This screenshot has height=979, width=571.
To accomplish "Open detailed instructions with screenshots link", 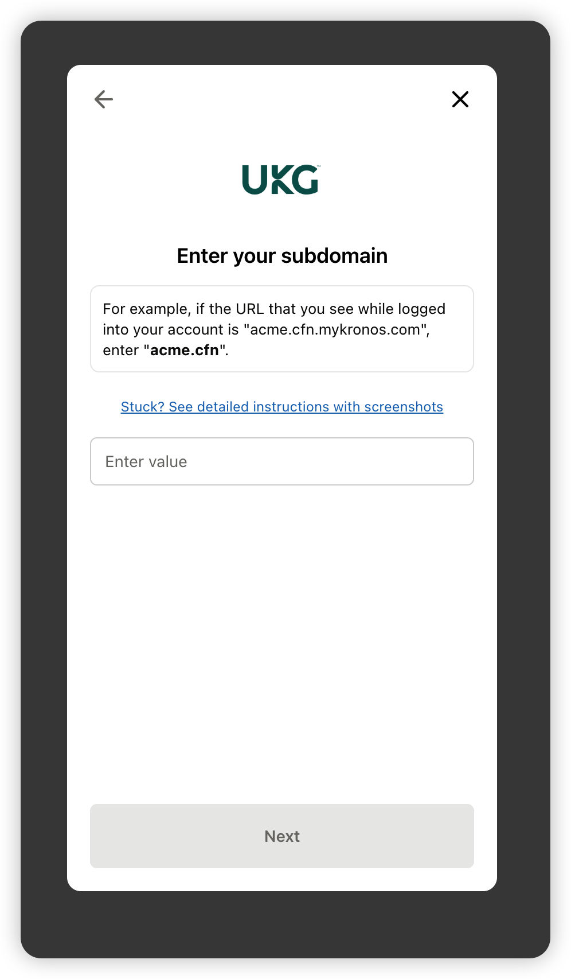I will click(x=281, y=407).
